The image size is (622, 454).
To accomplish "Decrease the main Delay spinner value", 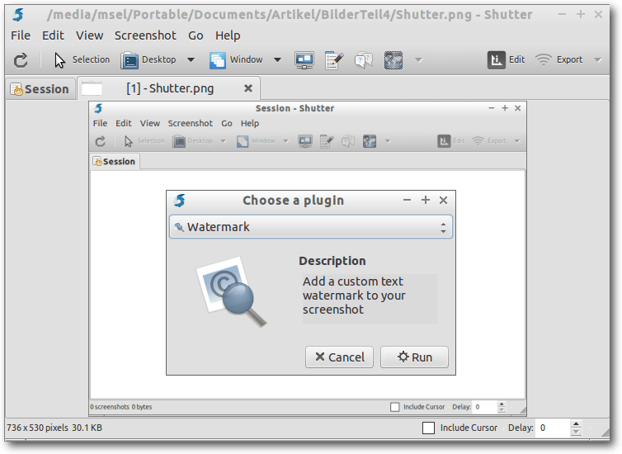I will click(577, 432).
